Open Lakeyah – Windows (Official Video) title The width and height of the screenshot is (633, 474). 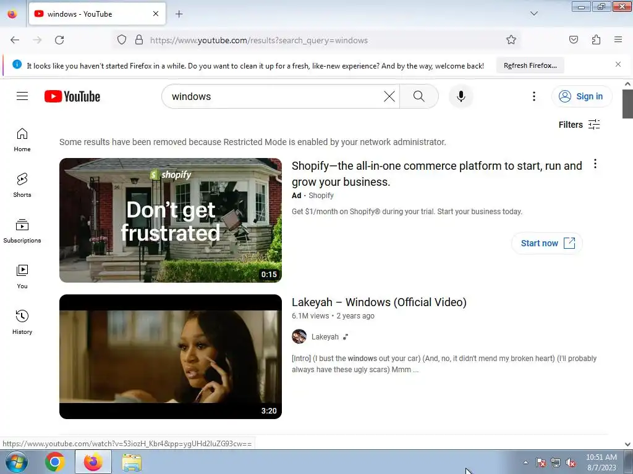pyautogui.click(x=379, y=302)
